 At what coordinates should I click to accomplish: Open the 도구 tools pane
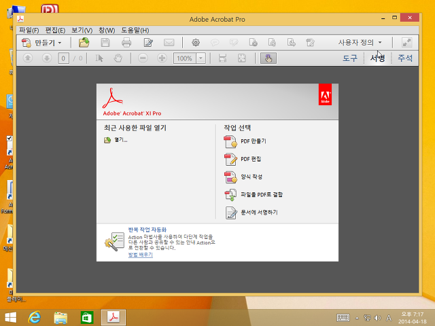[350, 58]
